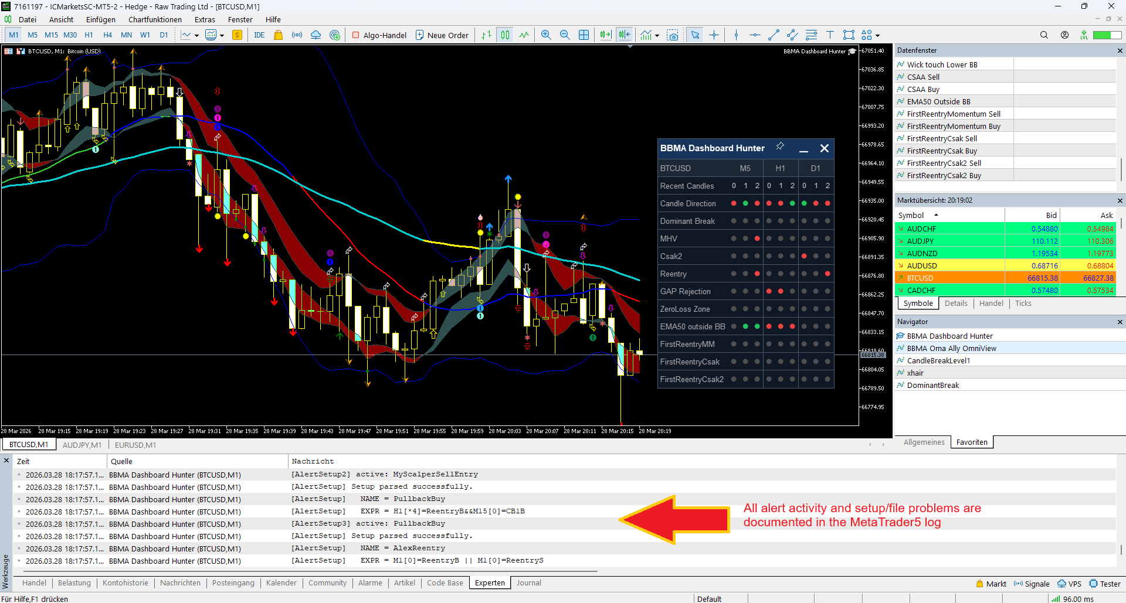Open the user account profile icon
This screenshot has height=603, width=1126.
(x=1064, y=35)
